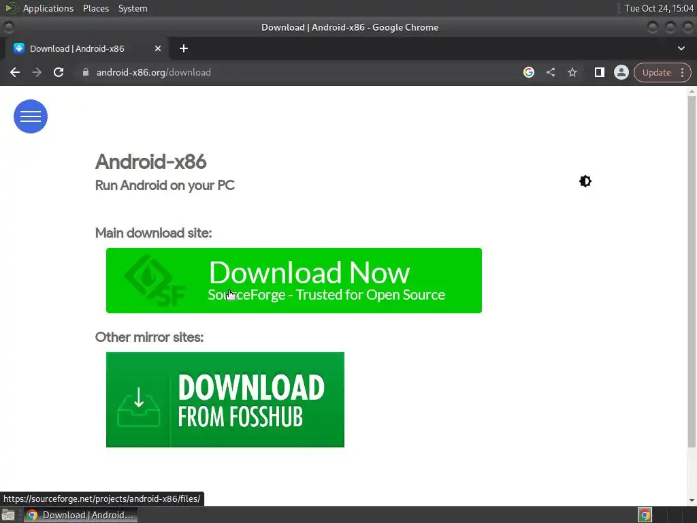Open Chrome profile avatar
This screenshot has height=523, width=697.
point(621,72)
